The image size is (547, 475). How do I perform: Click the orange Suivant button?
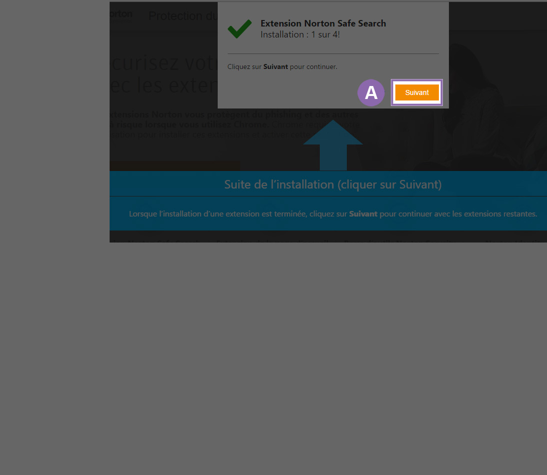(x=417, y=92)
